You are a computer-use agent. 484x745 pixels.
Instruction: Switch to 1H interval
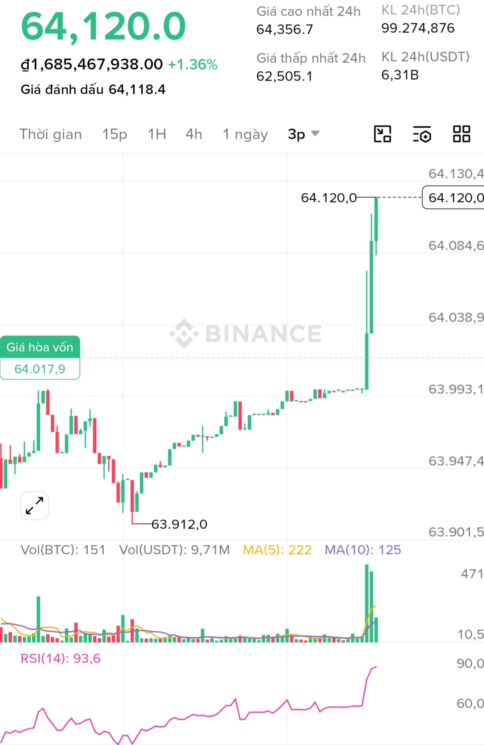157,134
